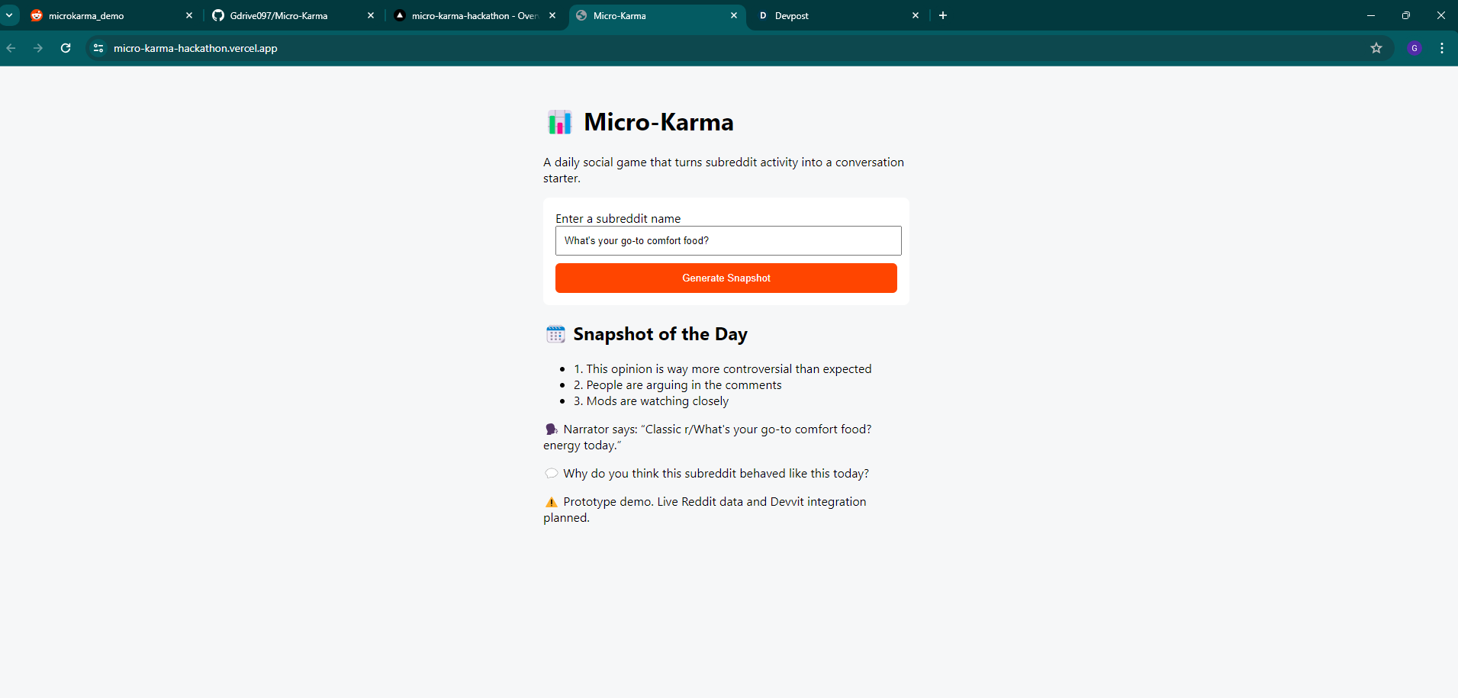This screenshot has height=698, width=1458.
Task: Click the speaking head narrator icon
Action: click(552, 429)
